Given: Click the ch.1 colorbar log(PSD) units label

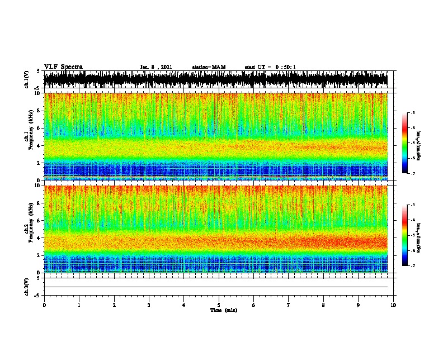Looking at the screenshot, I should pos(418,145).
